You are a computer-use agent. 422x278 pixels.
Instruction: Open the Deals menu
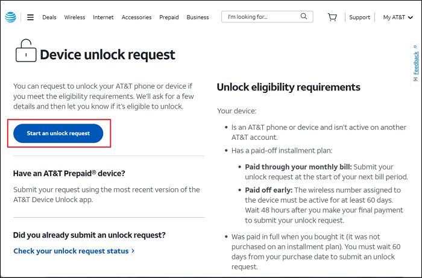click(49, 17)
